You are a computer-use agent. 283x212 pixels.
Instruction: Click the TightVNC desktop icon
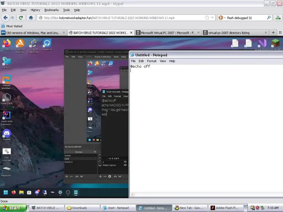pos(7,63)
